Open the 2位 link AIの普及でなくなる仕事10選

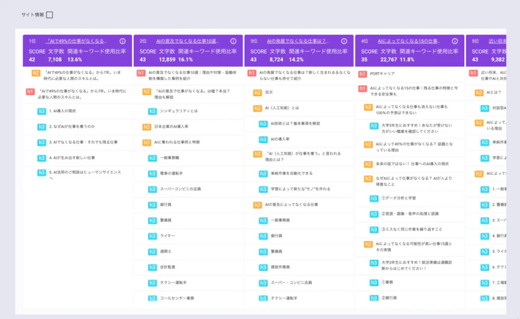(189, 41)
